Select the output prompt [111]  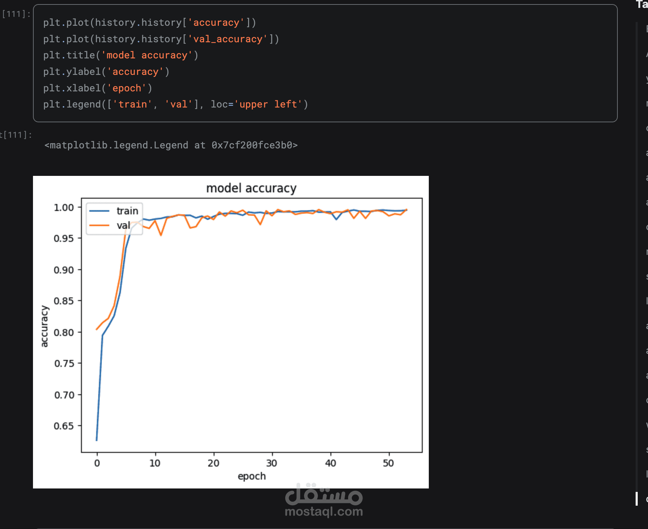click(16, 135)
